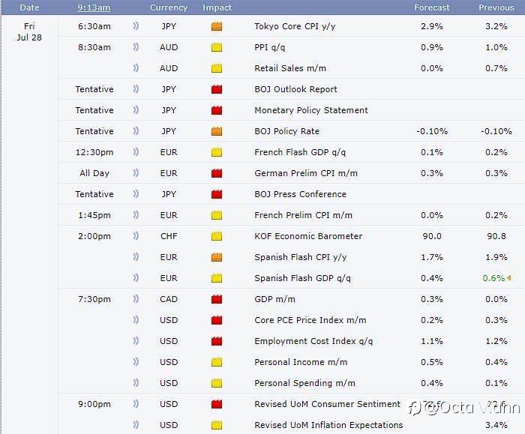This screenshot has height=434, width=525.
Task: Click the revised arrow marker beside 0.6%
Action: click(510, 278)
